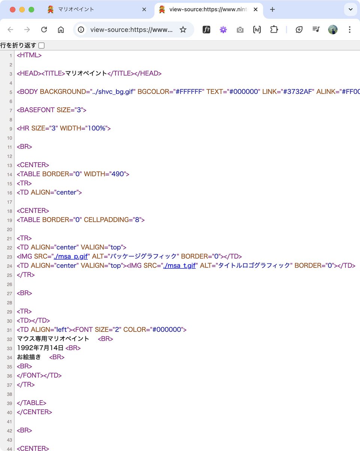Click the view-source URL address field
The width and height of the screenshot is (360, 451).
(131, 30)
